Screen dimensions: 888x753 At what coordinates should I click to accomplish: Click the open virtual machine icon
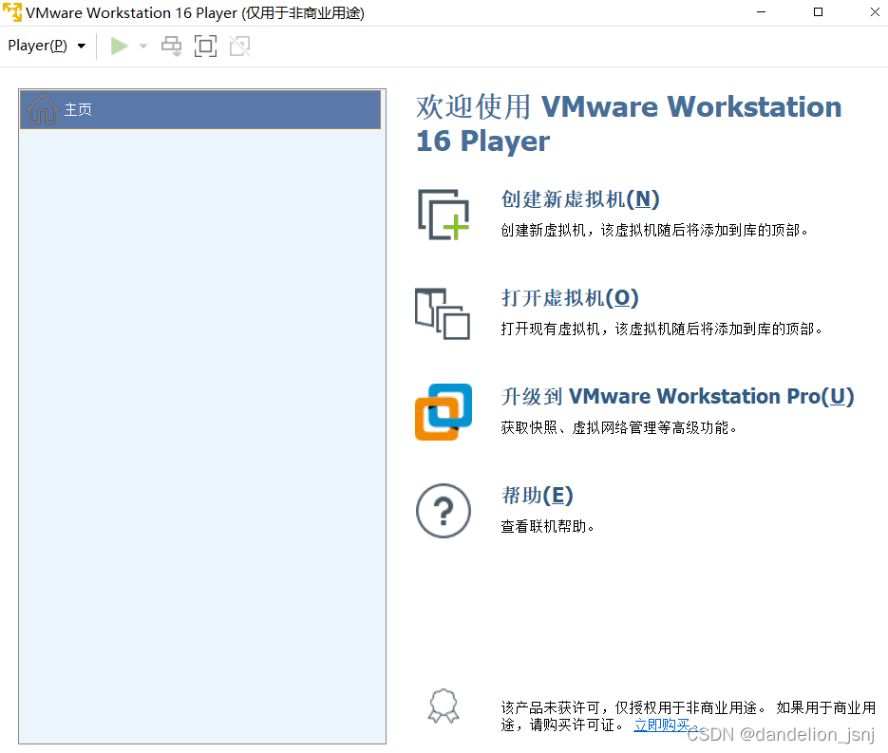pos(443,313)
